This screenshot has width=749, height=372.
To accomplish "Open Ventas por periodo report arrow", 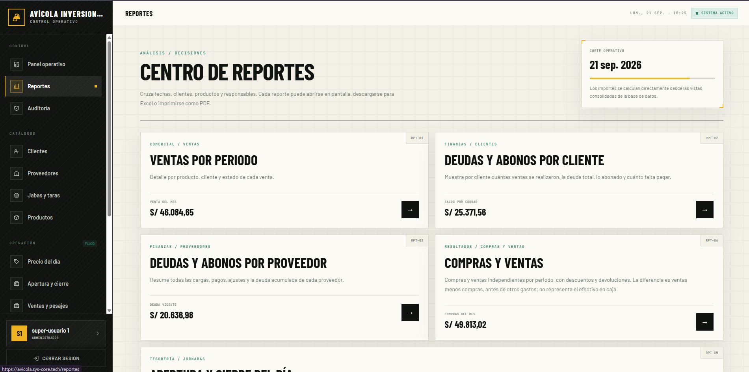I will [410, 210].
